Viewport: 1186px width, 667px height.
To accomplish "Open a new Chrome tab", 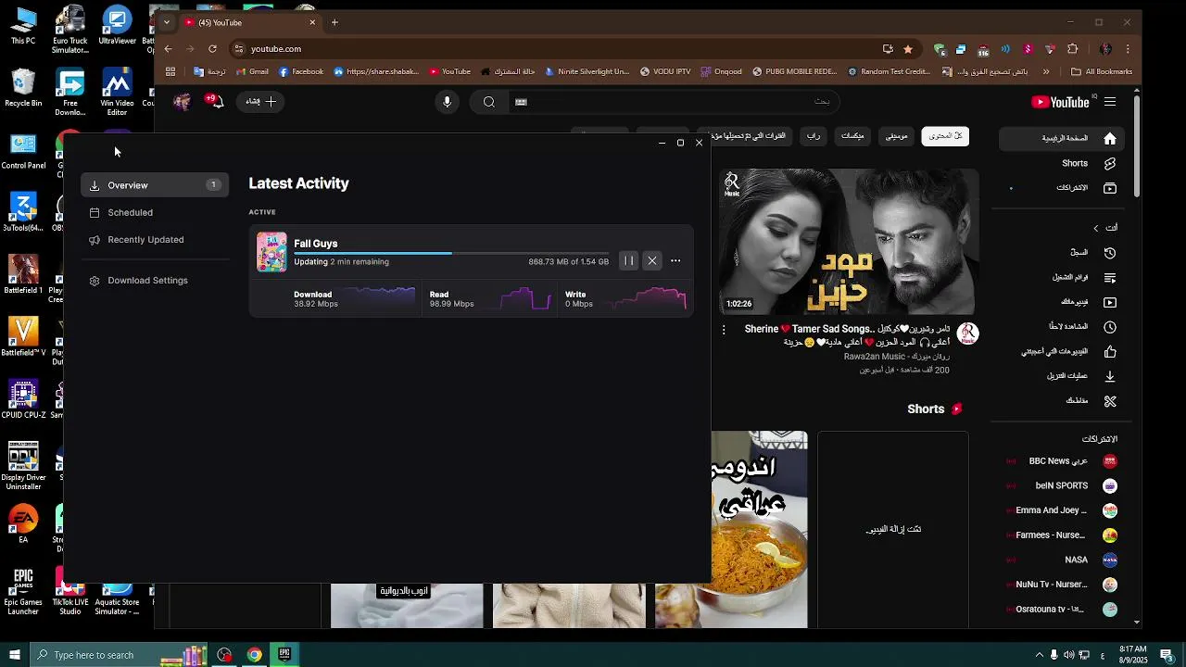I will [334, 22].
